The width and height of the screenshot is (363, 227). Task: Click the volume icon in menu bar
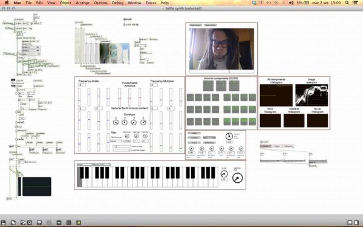point(291,3)
